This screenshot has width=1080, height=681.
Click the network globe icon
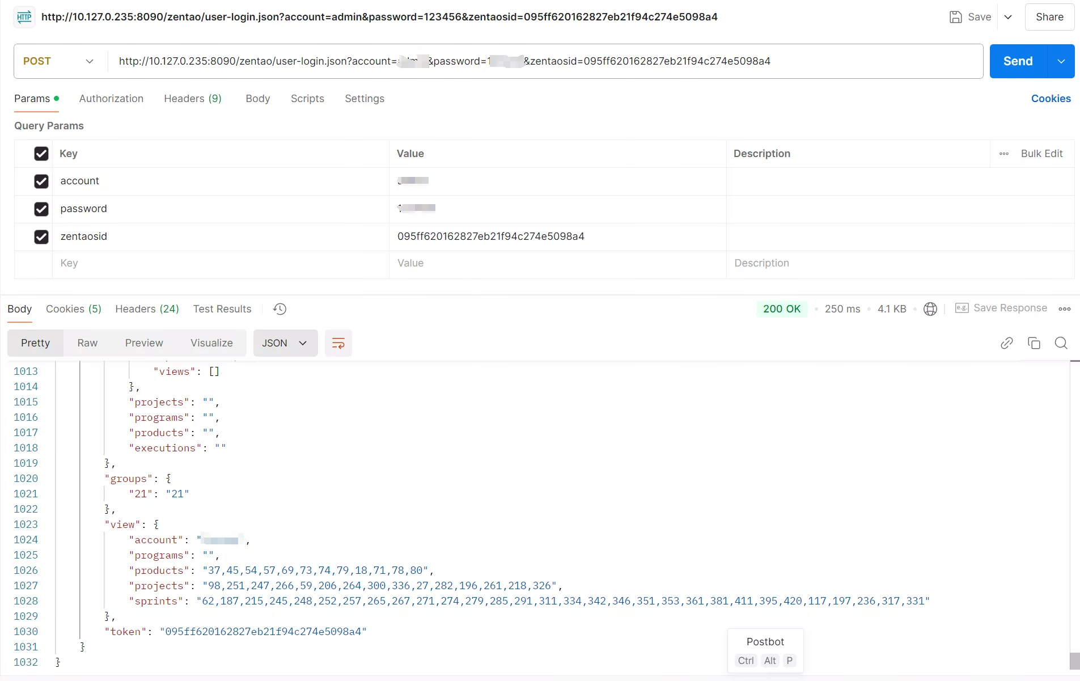930,309
